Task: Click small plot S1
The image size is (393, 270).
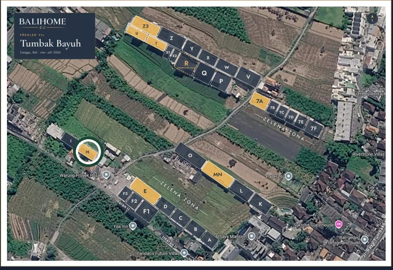Action: [168, 52]
